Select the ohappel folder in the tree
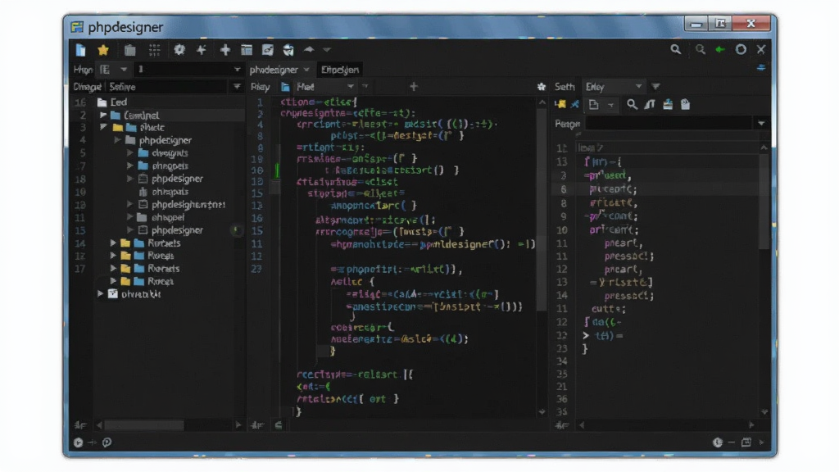The image size is (839, 472). (x=168, y=217)
